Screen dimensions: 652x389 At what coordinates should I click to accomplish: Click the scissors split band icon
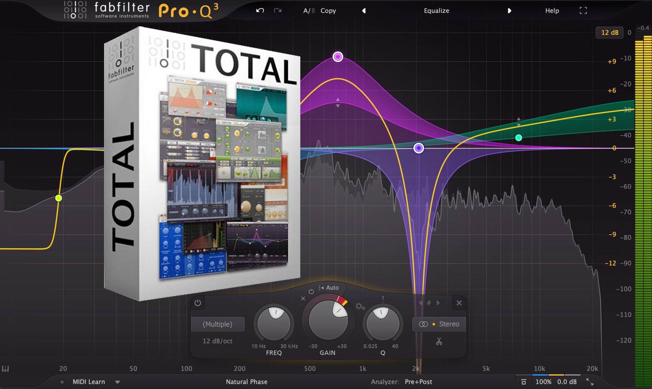point(439,341)
